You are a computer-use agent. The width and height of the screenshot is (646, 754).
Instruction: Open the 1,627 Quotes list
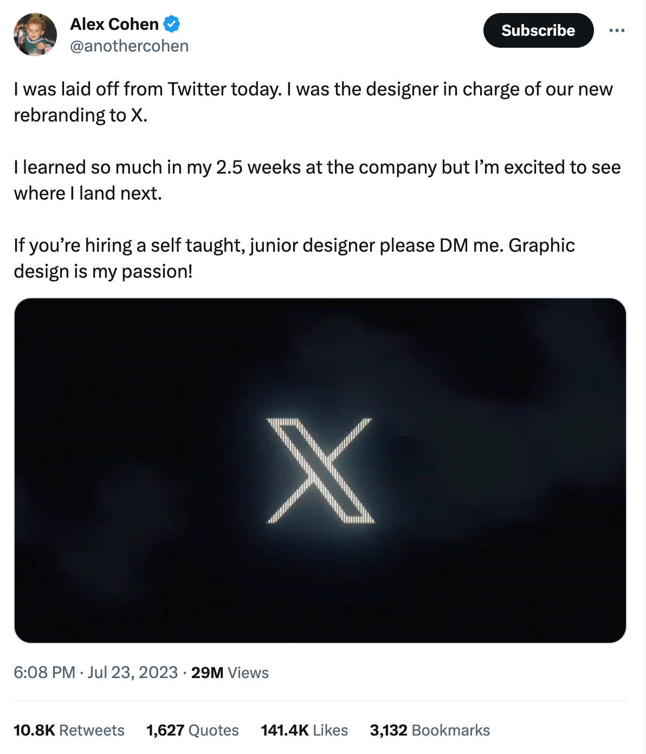[192, 730]
